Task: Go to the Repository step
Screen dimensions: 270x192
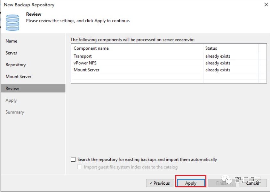Action: point(16,65)
